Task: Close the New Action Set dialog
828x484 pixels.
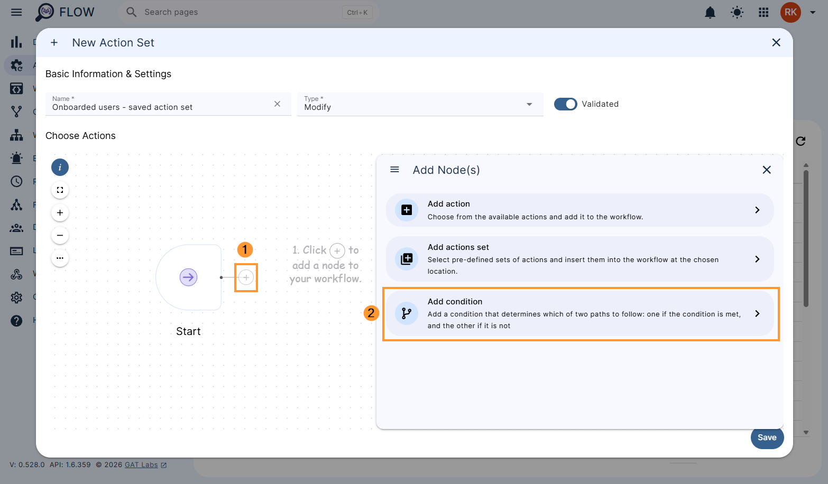Action: (x=776, y=42)
